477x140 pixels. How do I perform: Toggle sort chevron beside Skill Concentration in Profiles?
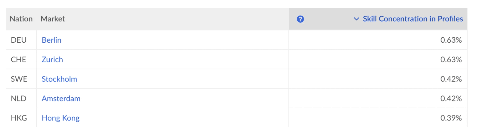pos(356,19)
